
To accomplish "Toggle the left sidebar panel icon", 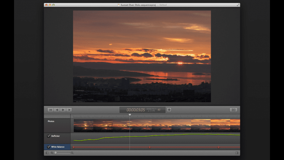I will pyautogui.click(x=47, y=153).
